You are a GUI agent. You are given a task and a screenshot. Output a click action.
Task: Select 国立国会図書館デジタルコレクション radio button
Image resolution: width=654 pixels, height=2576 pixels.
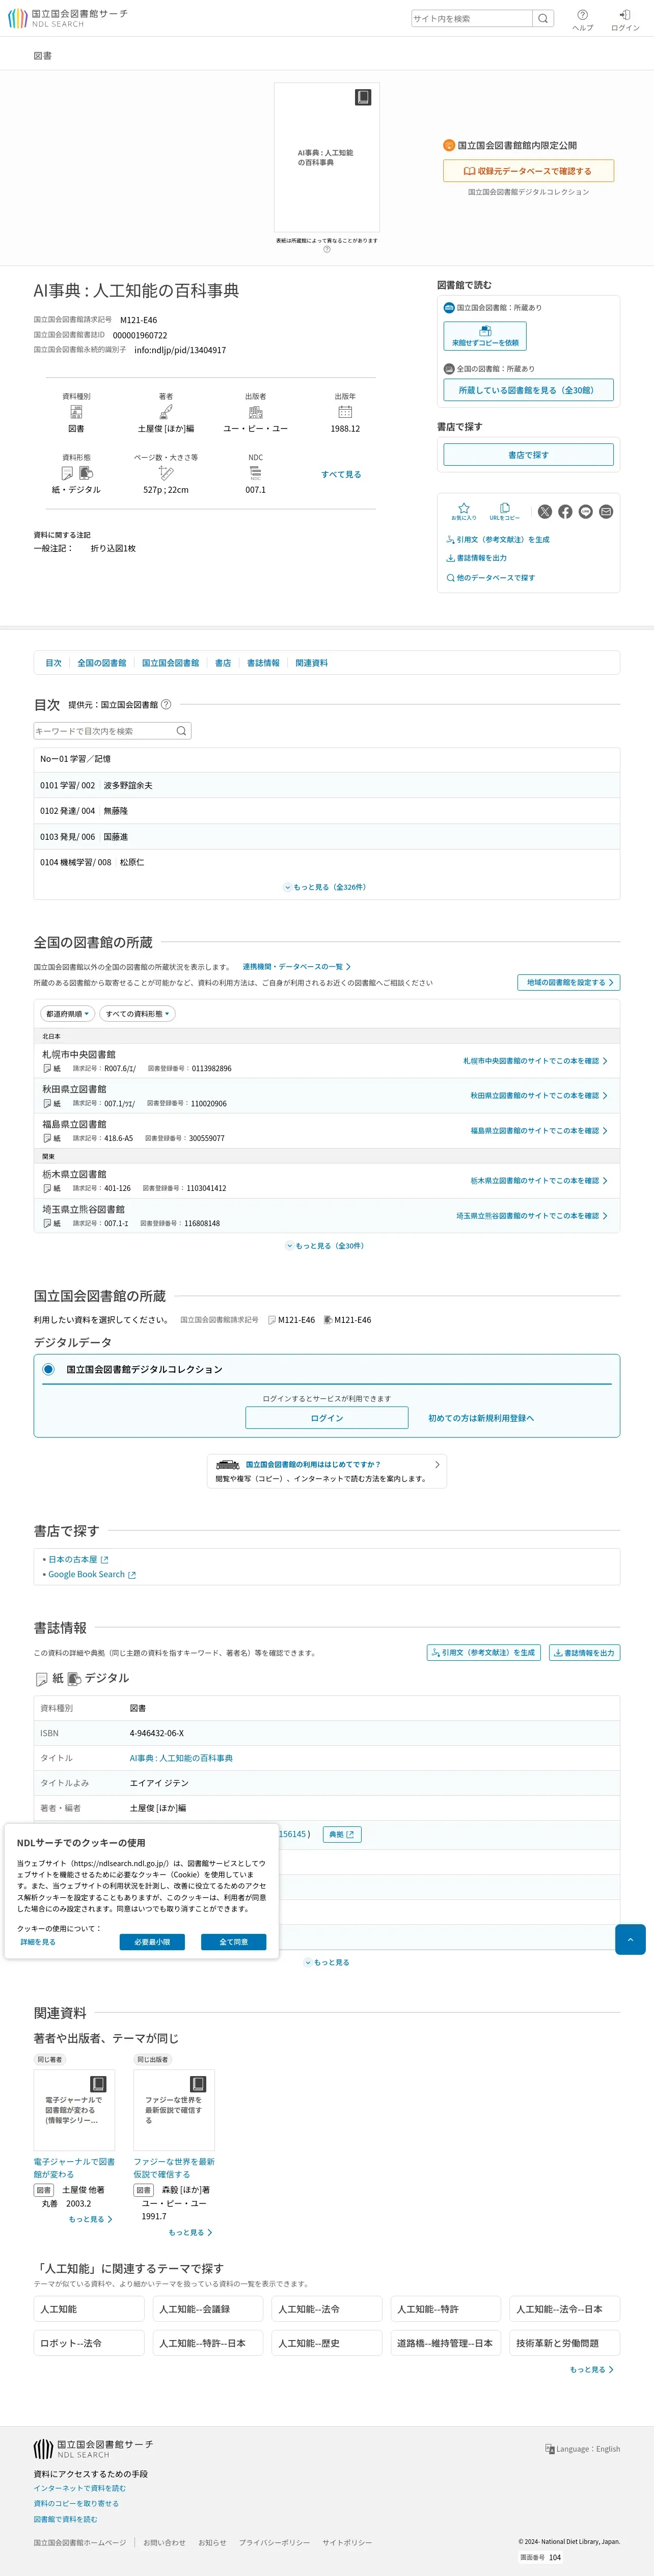pyautogui.click(x=48, y=1369)
